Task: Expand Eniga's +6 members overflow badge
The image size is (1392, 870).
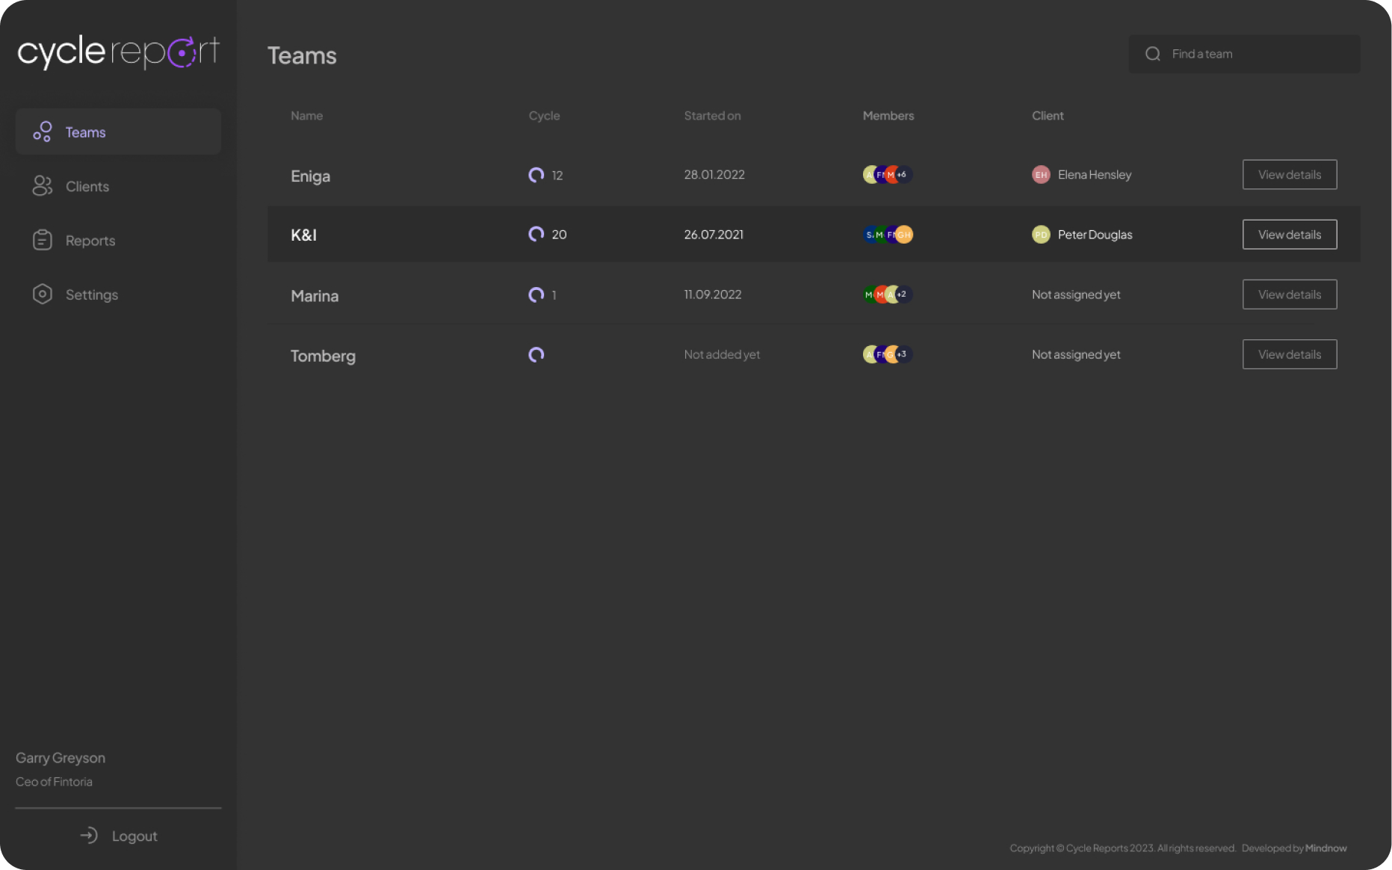Action: (x=902, y=174)
